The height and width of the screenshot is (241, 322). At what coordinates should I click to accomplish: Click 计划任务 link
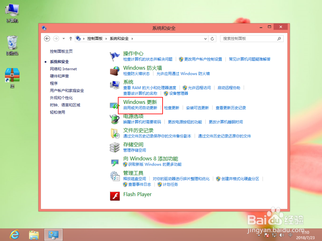tap(170, 184)
